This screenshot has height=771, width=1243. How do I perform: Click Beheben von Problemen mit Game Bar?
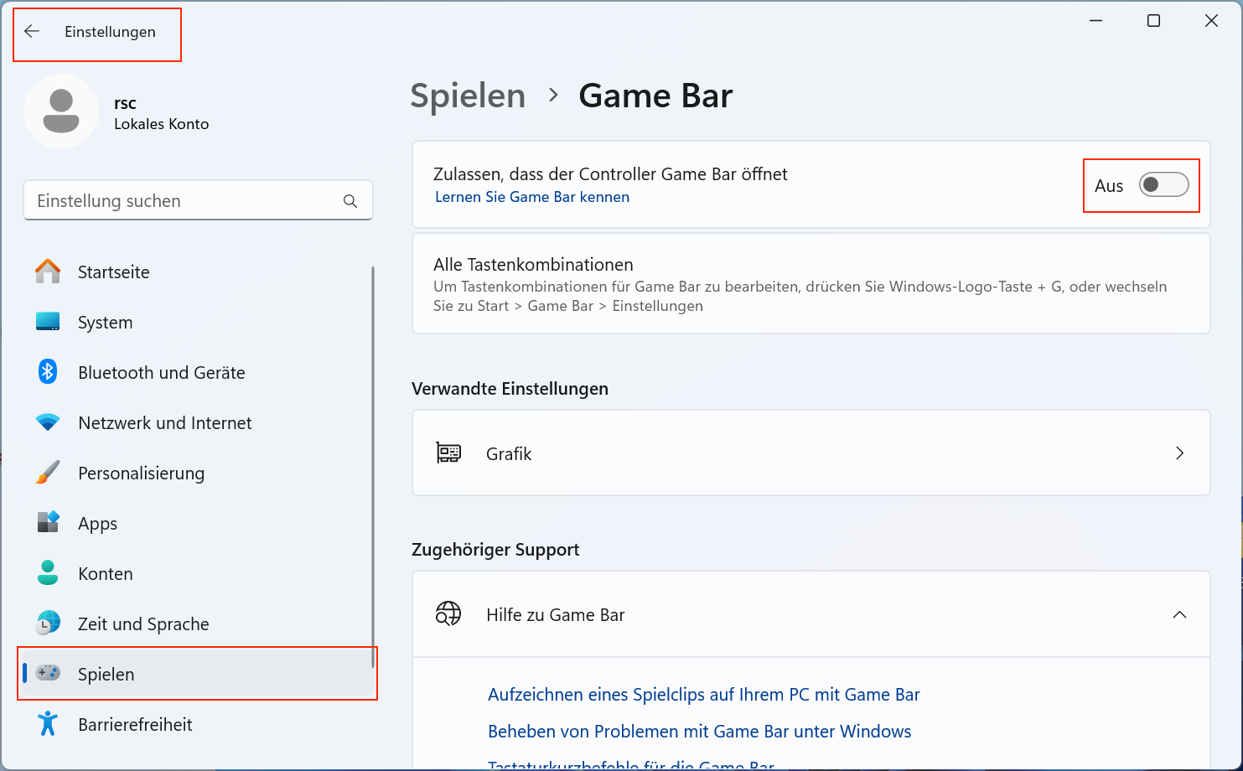point(699,731)
